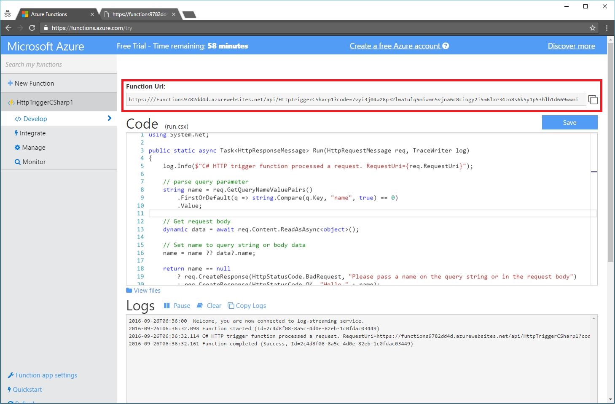Open the Integrate section

click(32, 133)
